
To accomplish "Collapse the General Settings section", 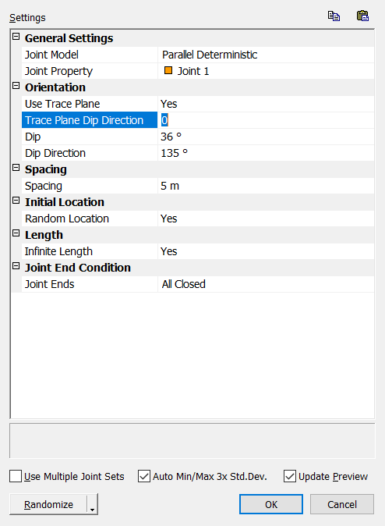I will click(x=16, y=37).
